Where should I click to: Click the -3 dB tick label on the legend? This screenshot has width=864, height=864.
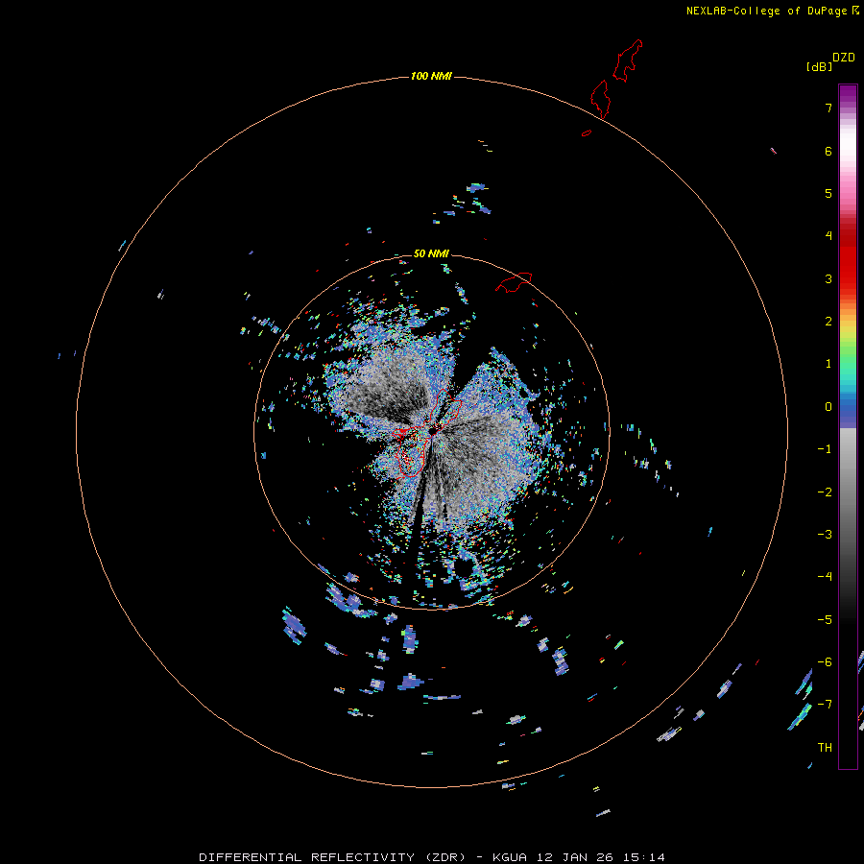pos(825,535)
